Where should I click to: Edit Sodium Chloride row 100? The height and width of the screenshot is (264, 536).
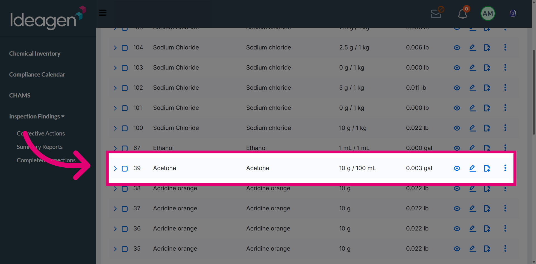473,128
